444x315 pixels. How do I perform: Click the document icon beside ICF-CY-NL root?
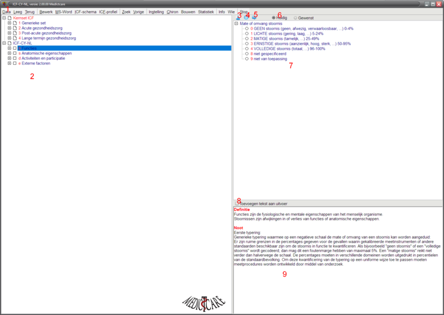click(9, 43)
